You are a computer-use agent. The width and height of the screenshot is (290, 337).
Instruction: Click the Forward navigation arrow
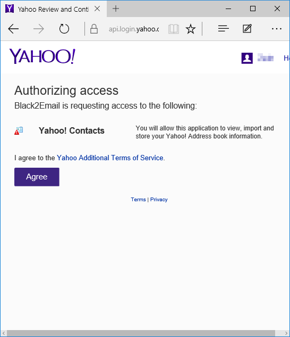pyautogui.click(x=39, y=29)
